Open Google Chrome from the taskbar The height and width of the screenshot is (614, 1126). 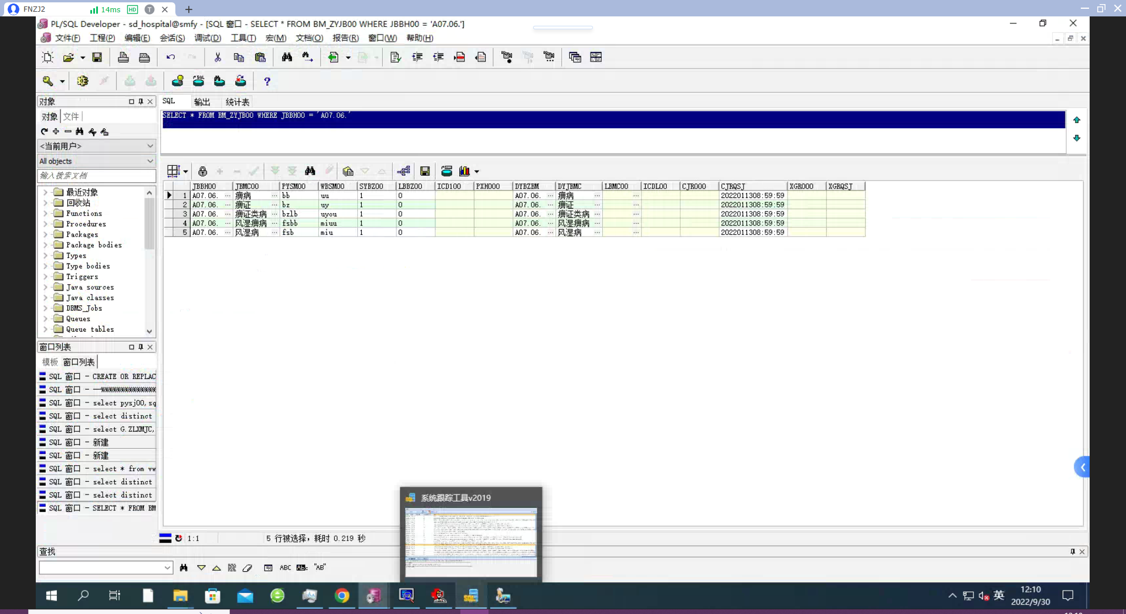342,596
